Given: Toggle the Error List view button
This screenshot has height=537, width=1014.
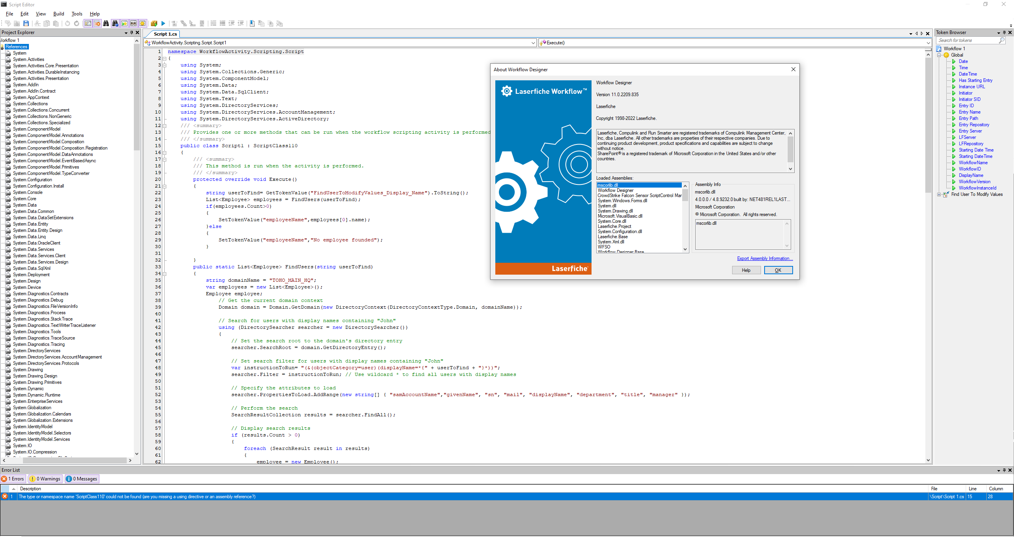Looking at the screenshot, I should click(x=97, y=23).
